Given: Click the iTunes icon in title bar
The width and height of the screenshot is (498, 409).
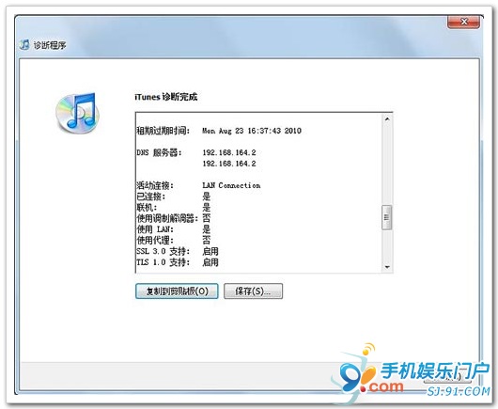Looking at the screenshot, I should 24,45.
